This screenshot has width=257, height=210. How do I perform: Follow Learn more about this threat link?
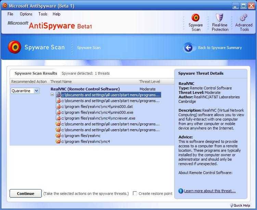(x=210, y=191)
